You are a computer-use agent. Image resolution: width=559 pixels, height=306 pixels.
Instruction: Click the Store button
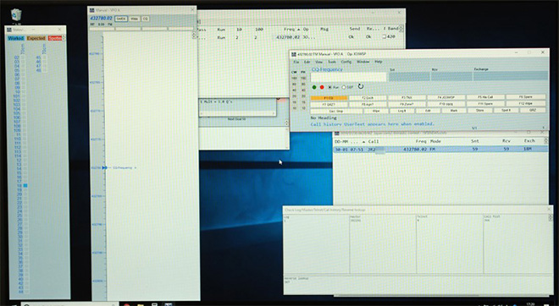(x=480, y=111)
